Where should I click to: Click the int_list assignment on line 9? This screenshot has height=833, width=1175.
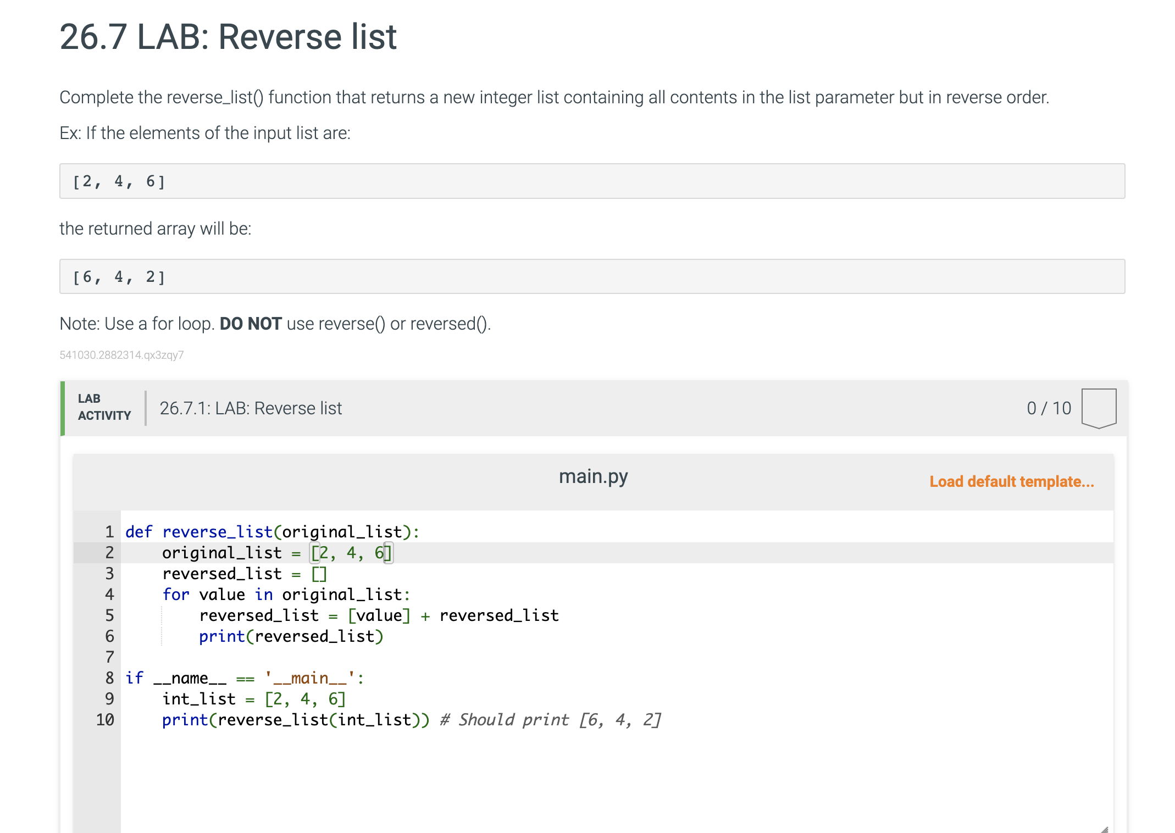253,699
